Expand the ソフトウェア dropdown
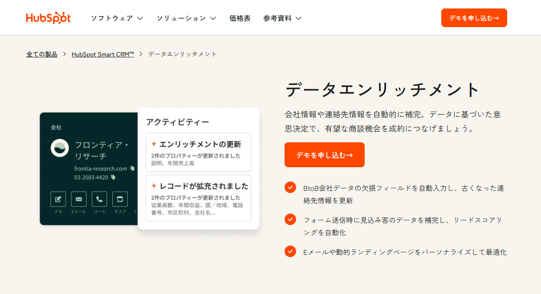 tap(117, 18)
